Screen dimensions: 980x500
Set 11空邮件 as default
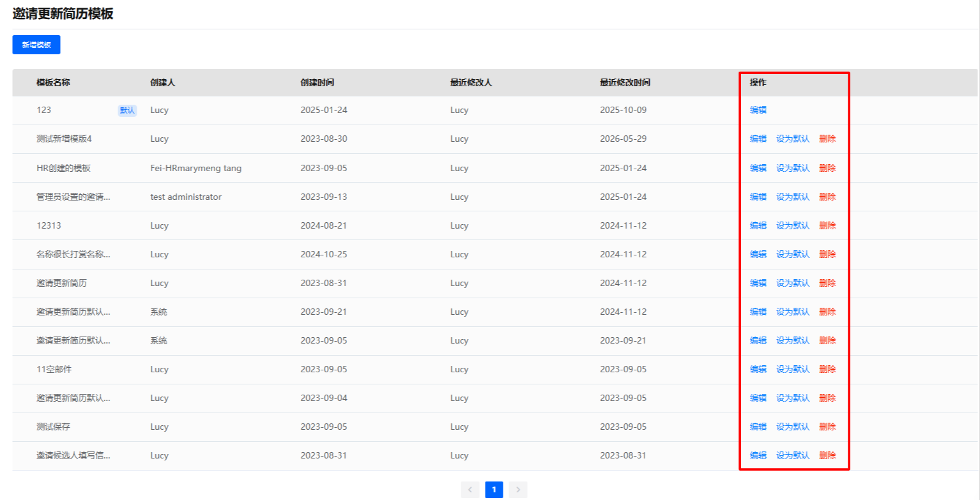point(793,369)
